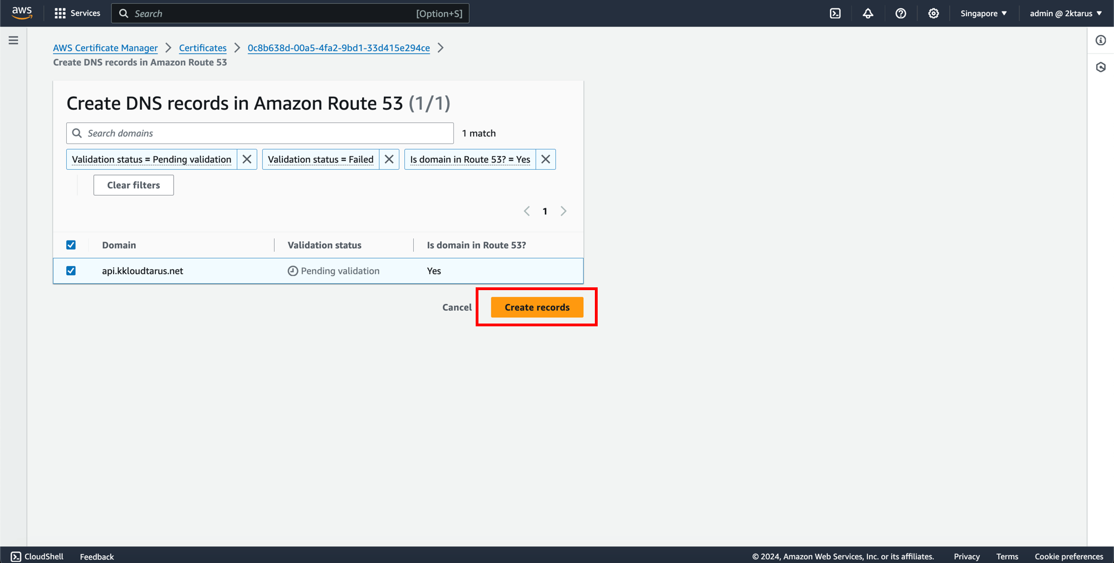Click the Pending validation clock status
Screen dimensions: 1114x563
tap(334, 271)
